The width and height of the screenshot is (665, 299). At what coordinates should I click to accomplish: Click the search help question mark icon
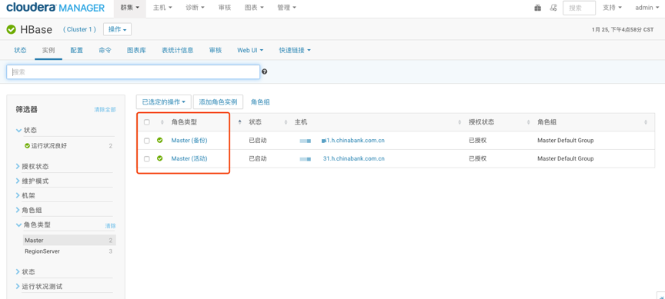265,71
